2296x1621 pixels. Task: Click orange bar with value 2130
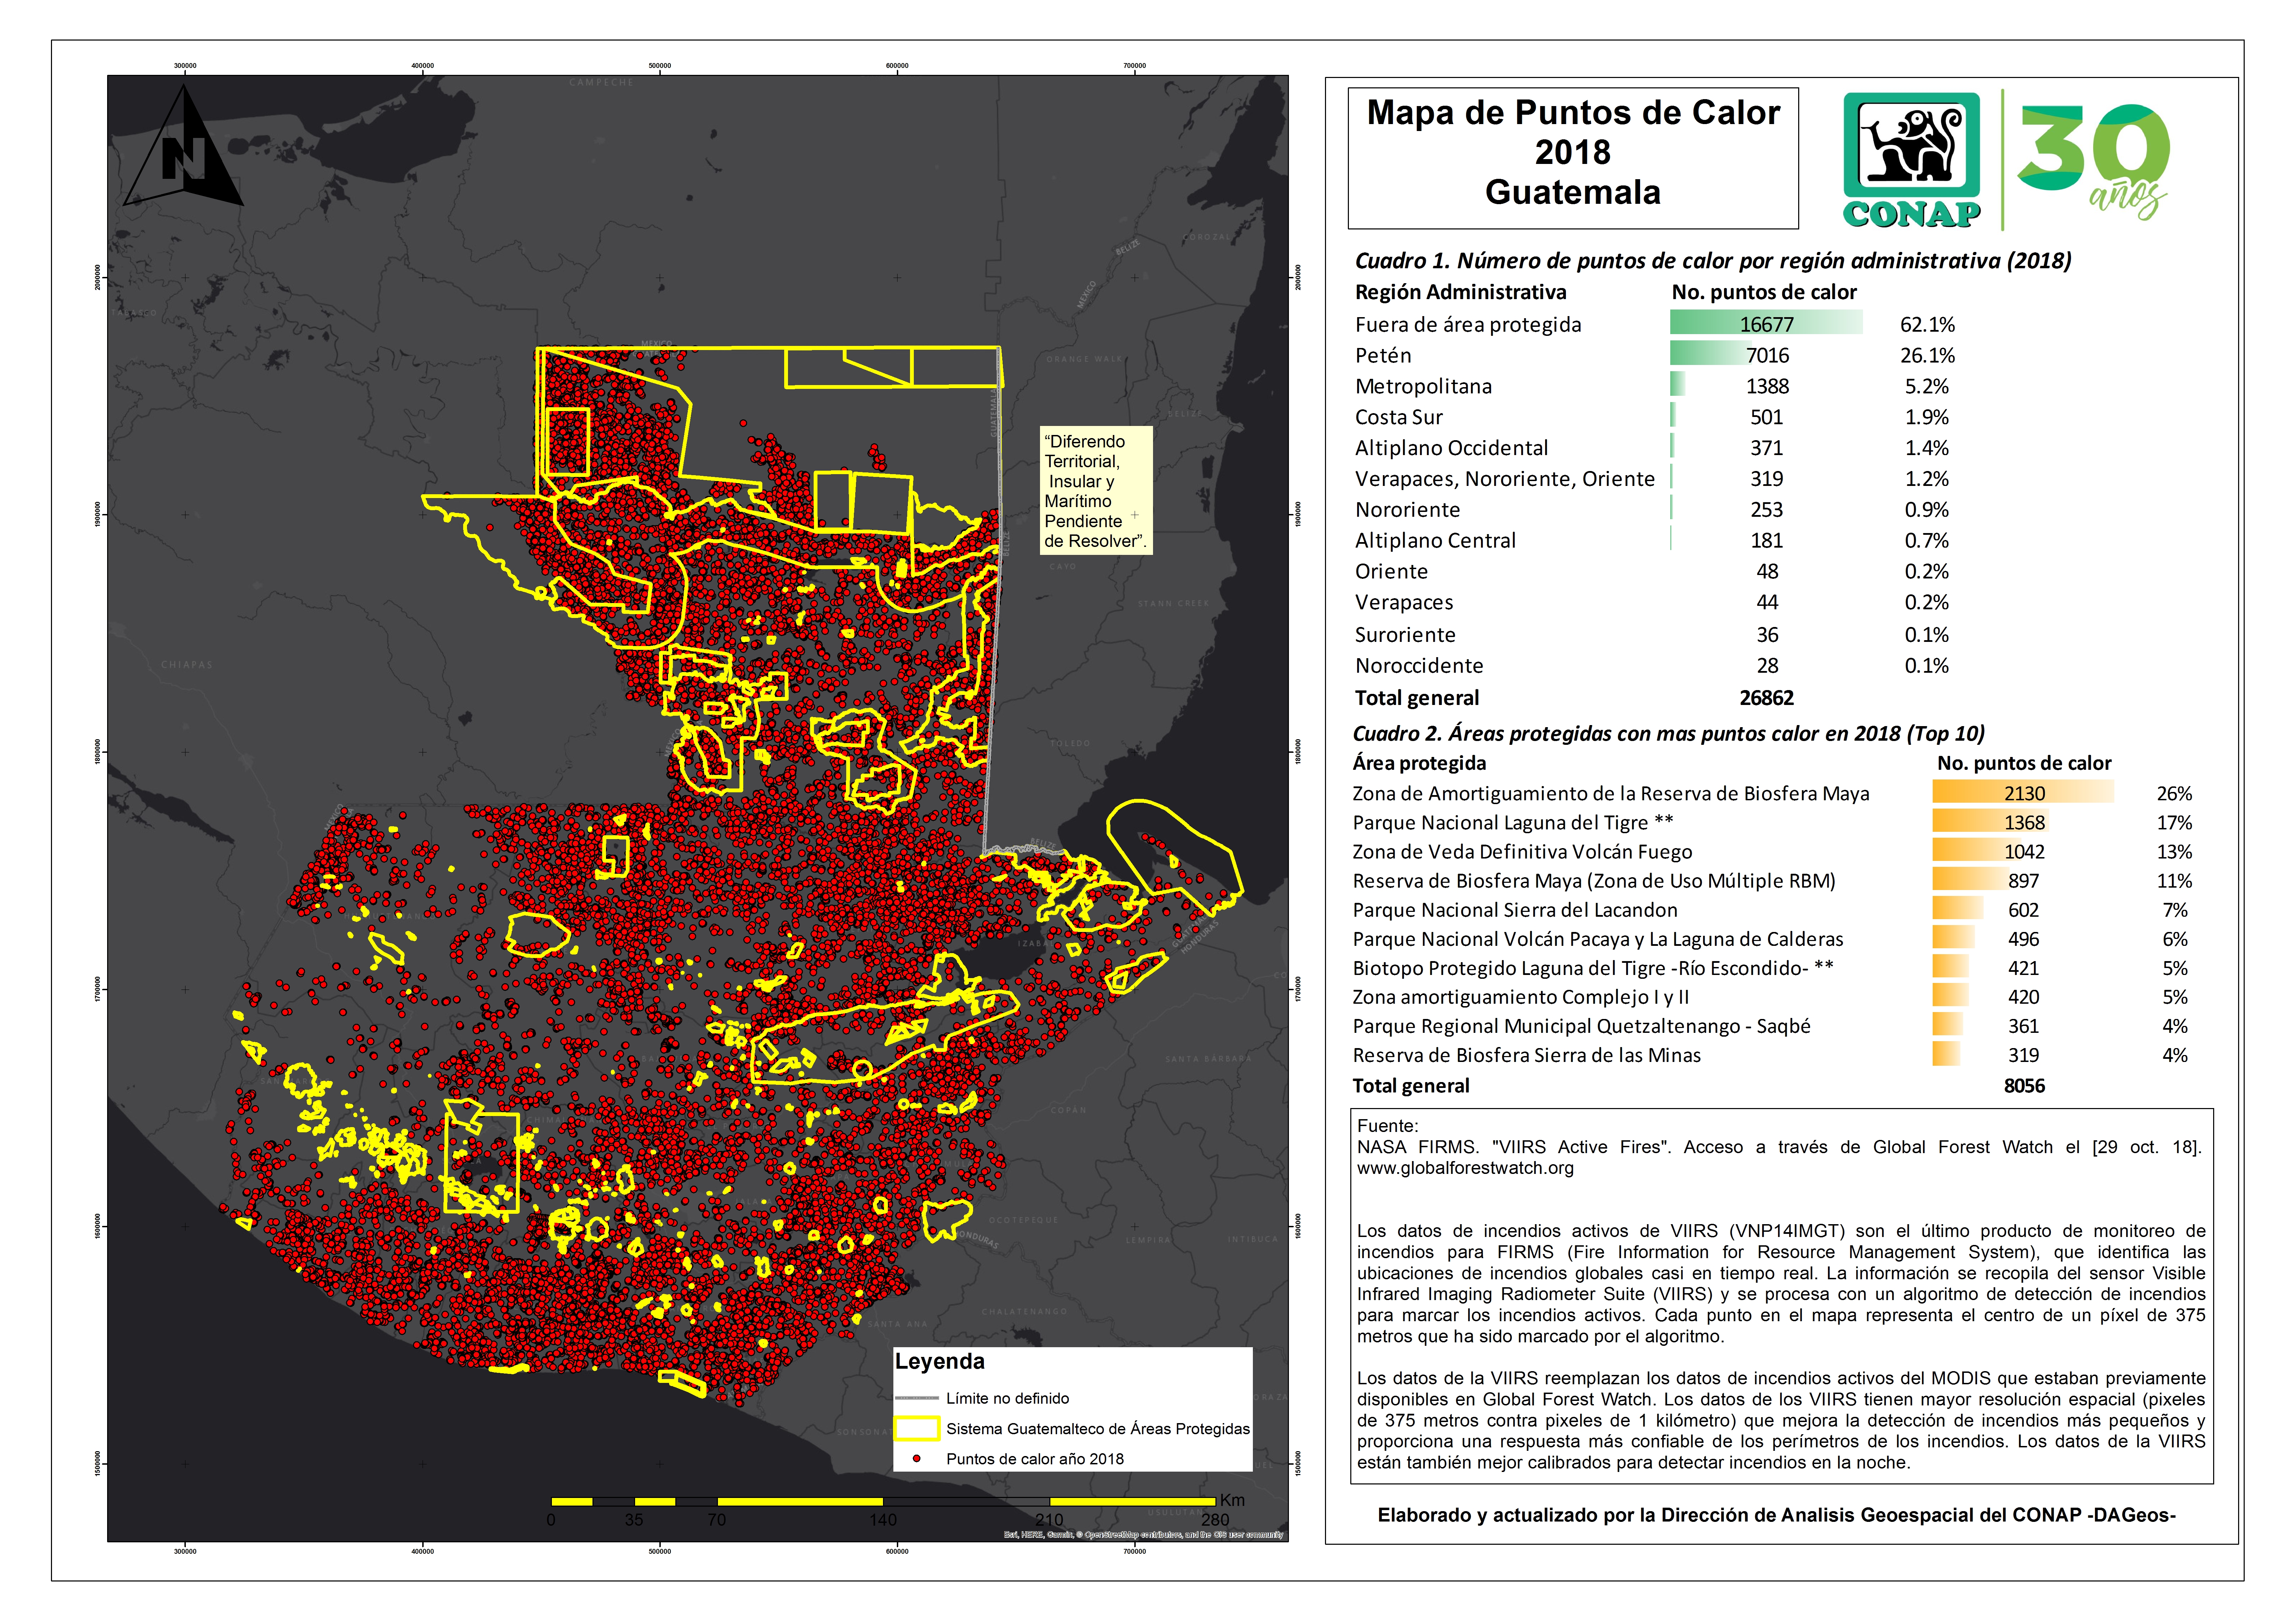pyautogui.click(x=2023, y=792)
